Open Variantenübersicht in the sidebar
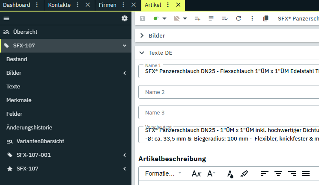319x185 pixels. click(40, 141)
